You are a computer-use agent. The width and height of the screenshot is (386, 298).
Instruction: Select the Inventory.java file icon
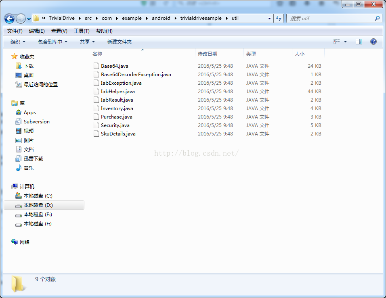click(96, 108)
